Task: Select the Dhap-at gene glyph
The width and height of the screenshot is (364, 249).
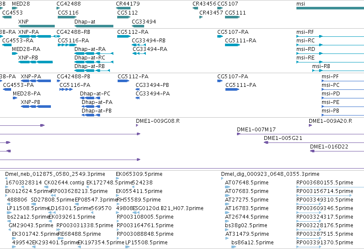Action: pos(94,26)
